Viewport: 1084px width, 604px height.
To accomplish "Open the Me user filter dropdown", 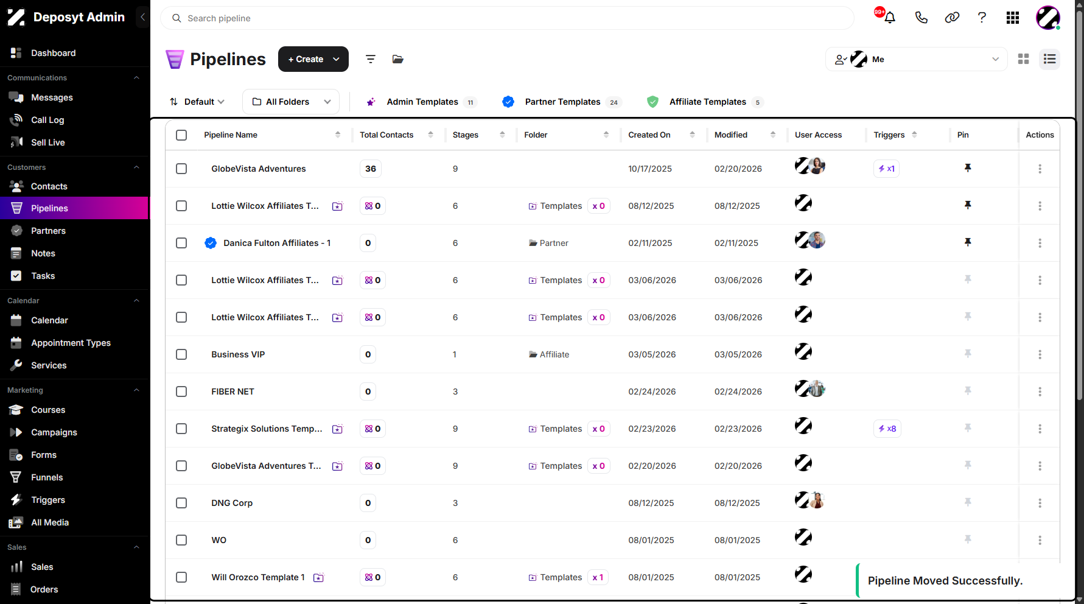I will (916, 59).
